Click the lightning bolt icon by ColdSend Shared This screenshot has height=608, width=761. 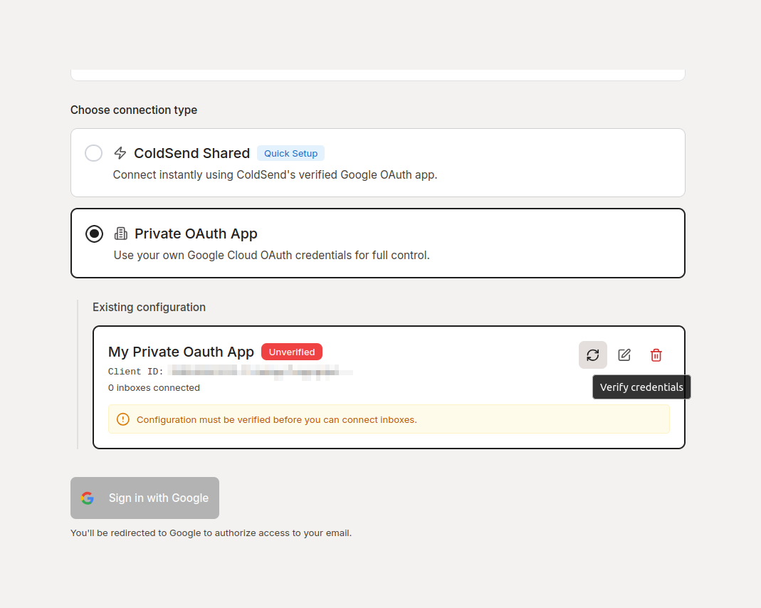point(120,153)
